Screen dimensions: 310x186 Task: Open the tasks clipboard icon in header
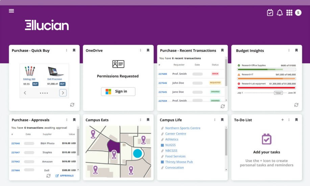(270, 13)
